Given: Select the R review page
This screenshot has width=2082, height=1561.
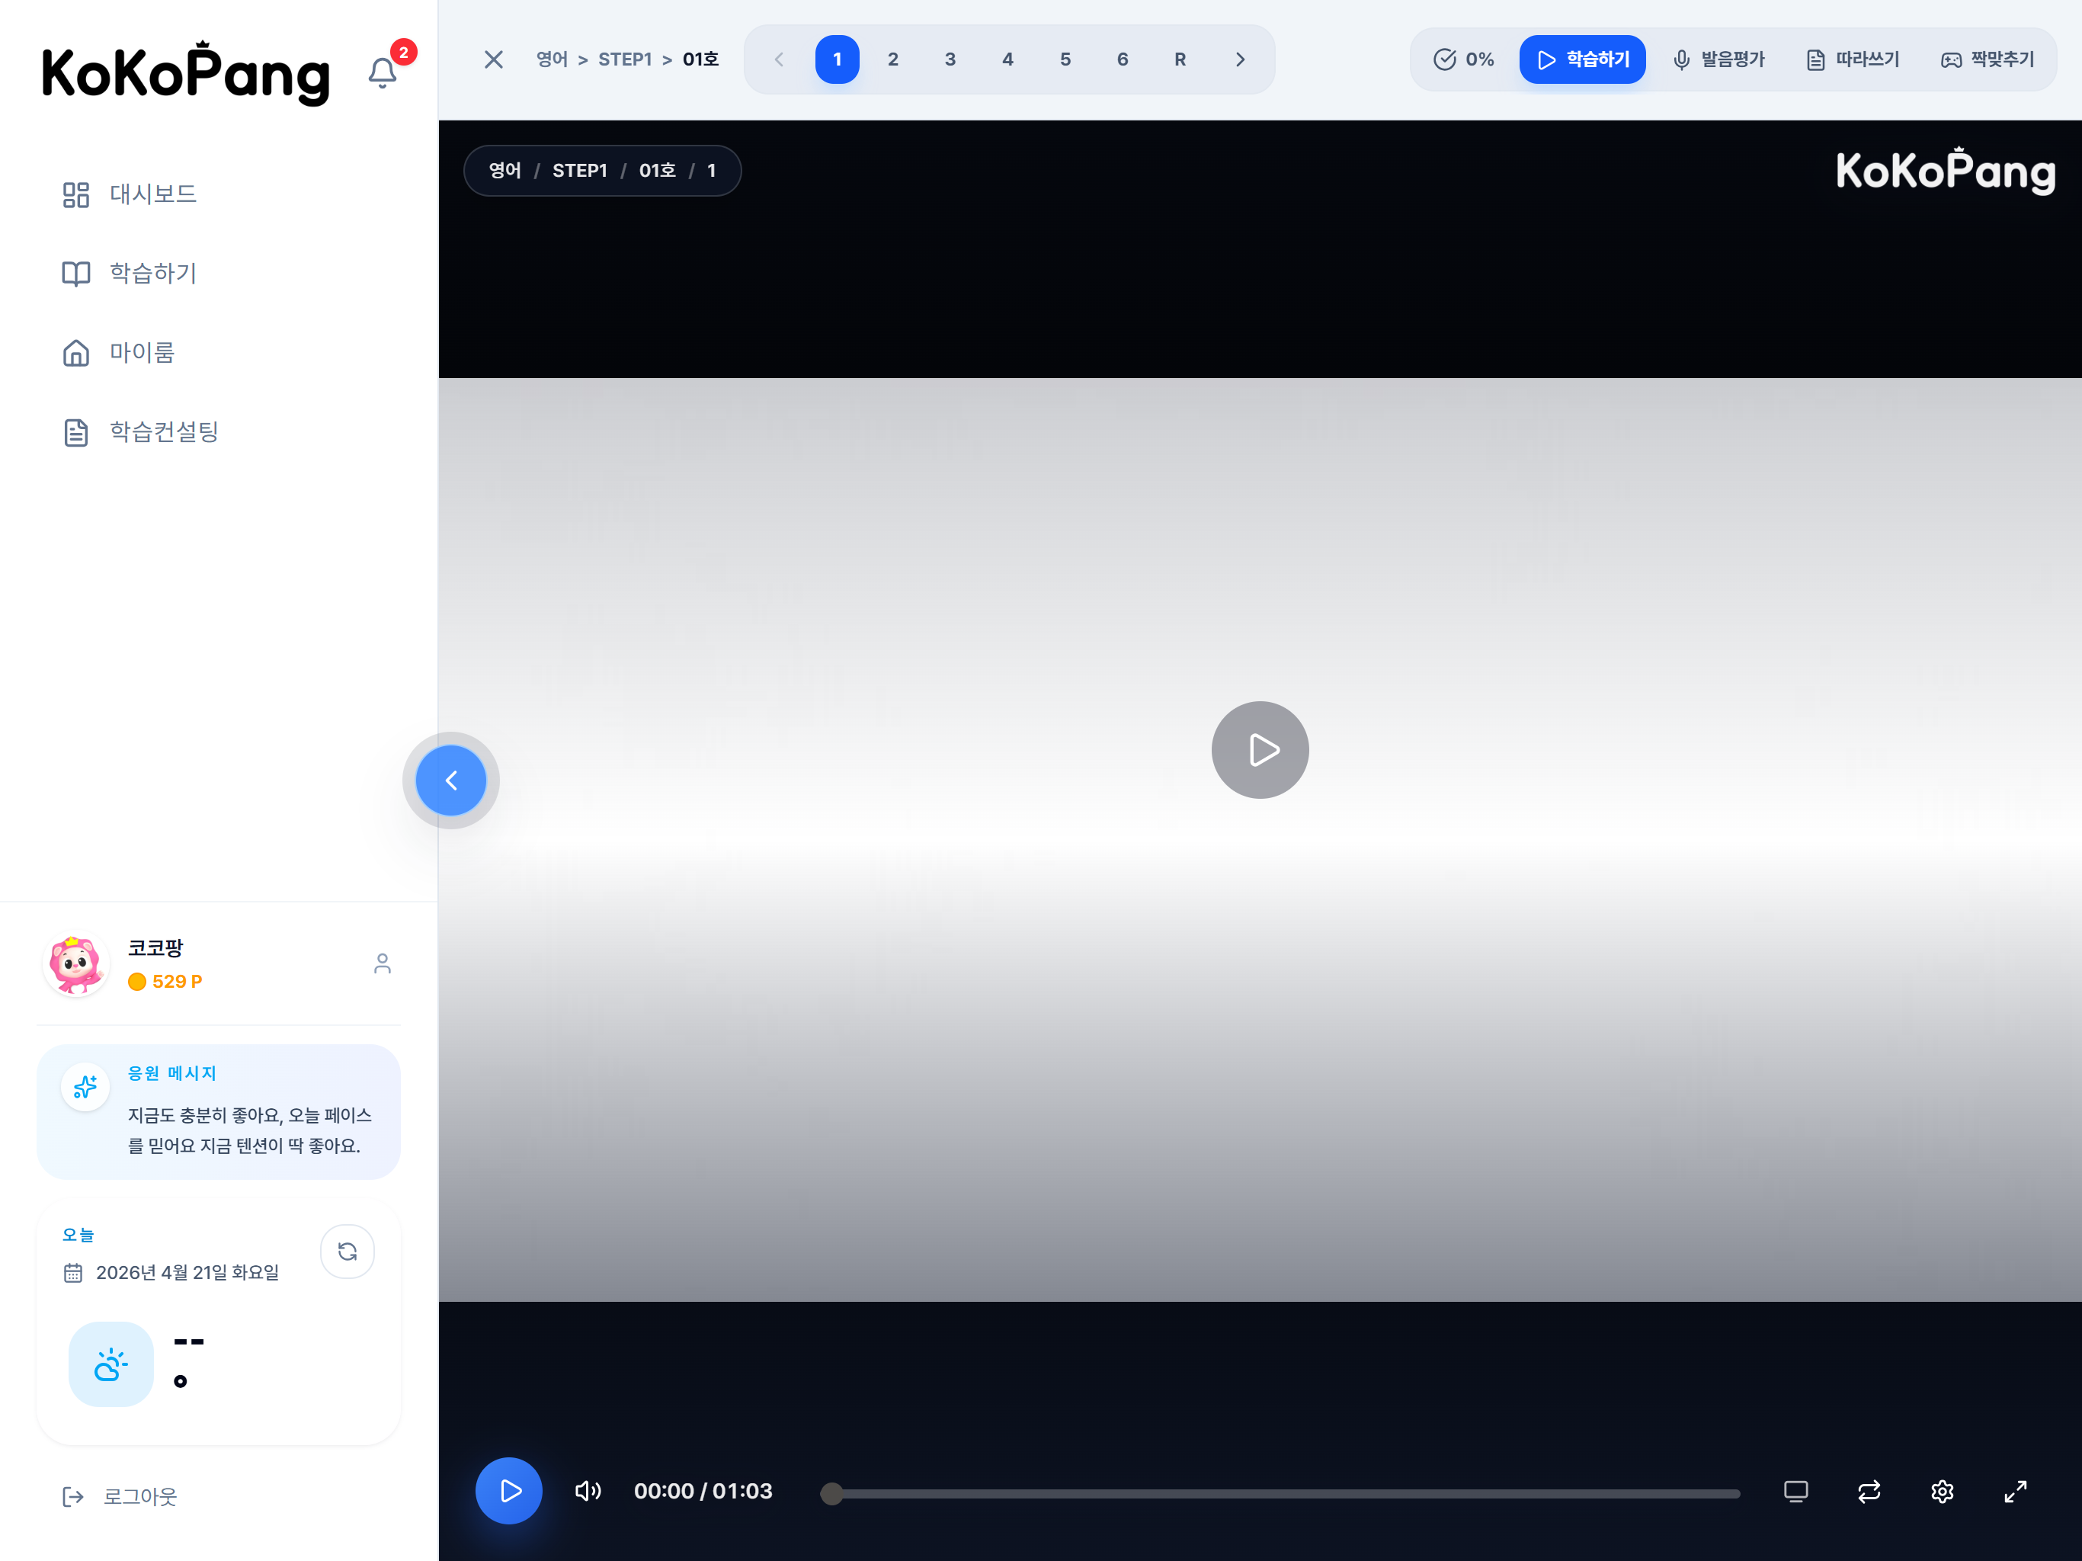Looking at the screenshot, I should pos(1180,59).
